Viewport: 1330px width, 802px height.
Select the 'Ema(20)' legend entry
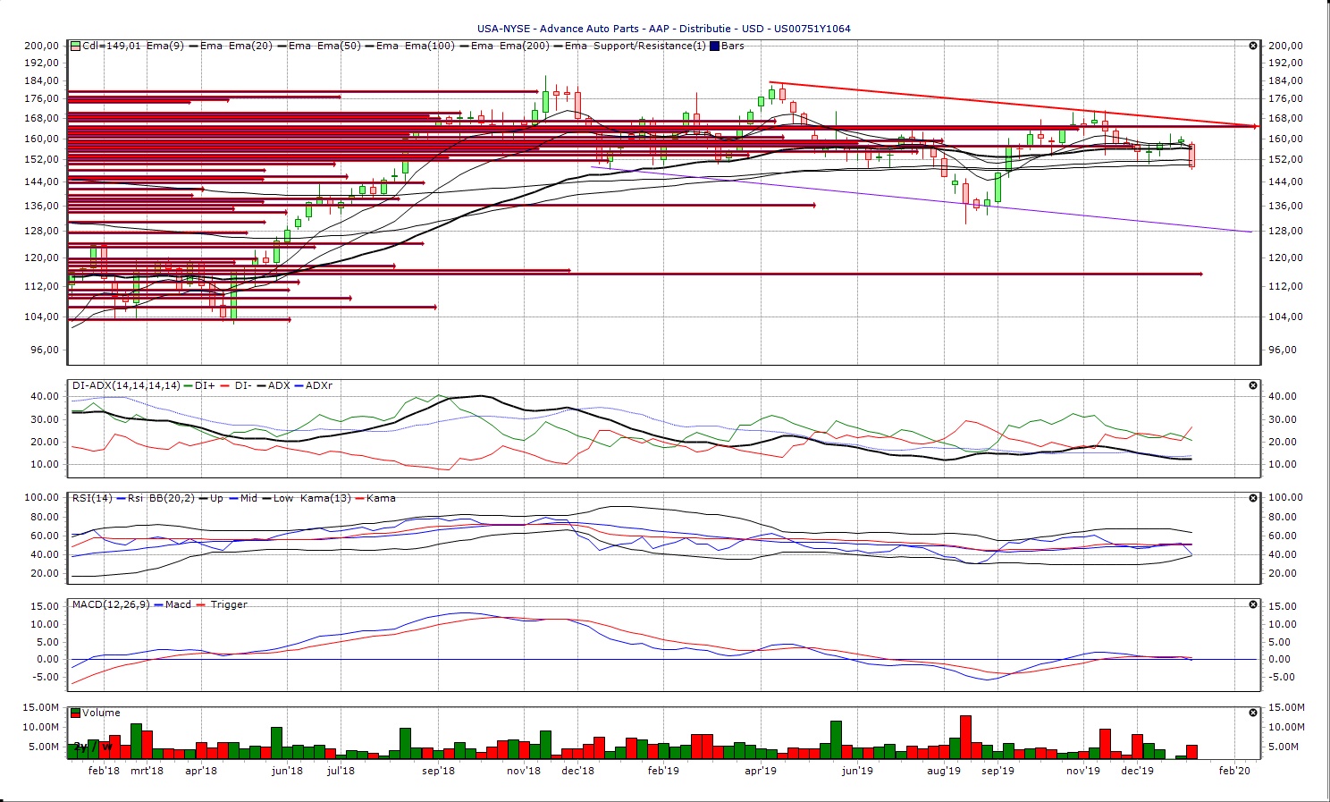point(250,46)
